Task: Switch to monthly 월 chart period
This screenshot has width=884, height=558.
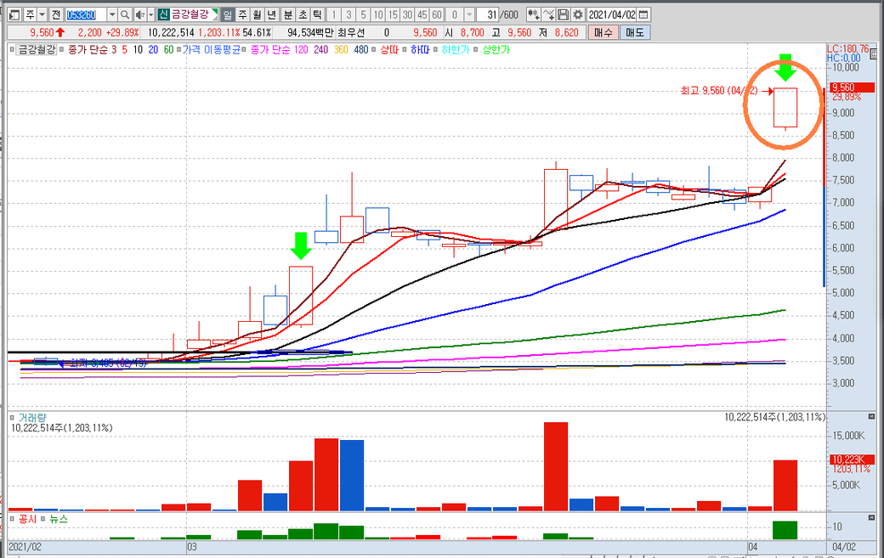Action: 257,15
